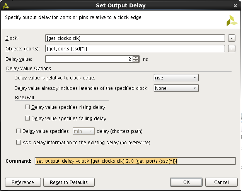
Task: Click the Cancel button
Action: point(222,182)
